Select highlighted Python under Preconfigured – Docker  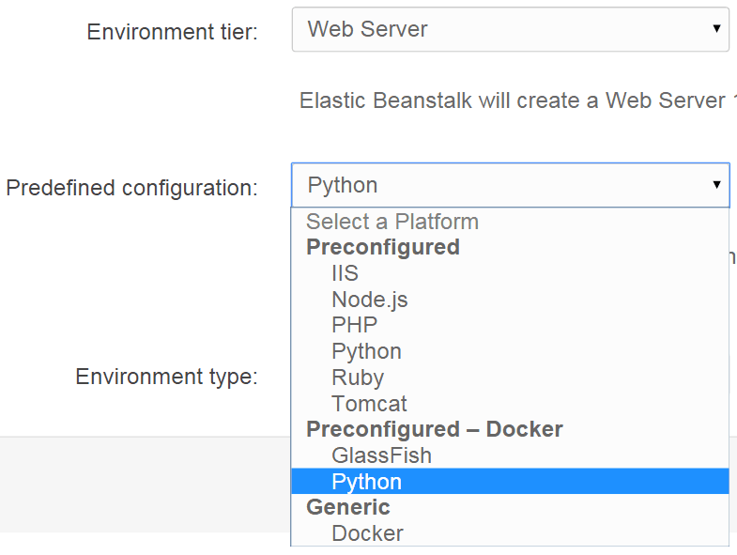366,482
